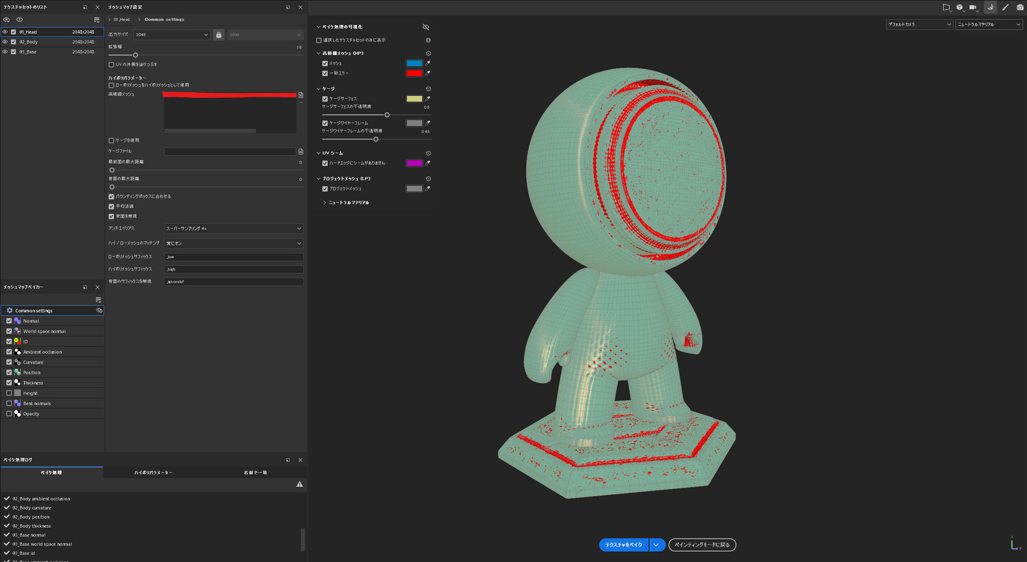
Task: Select the Common settings baker entry
Action: point(52,311)
